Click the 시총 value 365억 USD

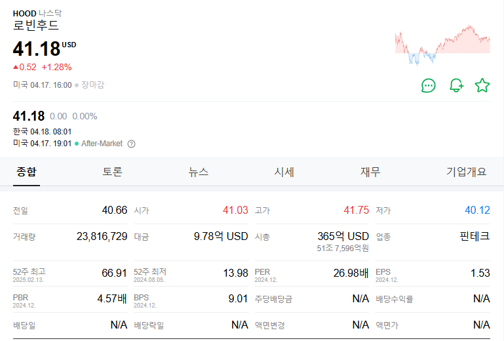pyautogui.click(x=343, y=237)
